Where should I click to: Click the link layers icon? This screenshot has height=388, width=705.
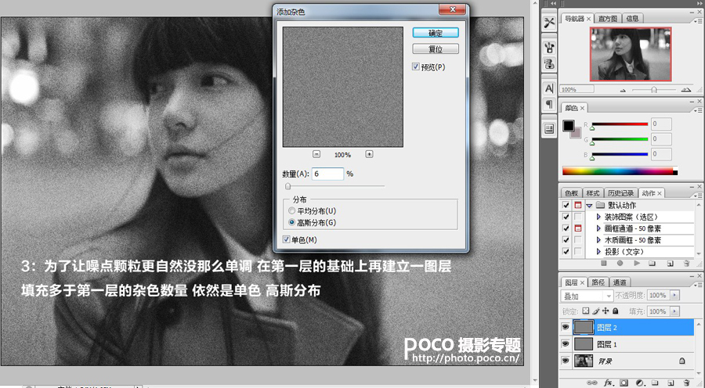tap(591, 383)
